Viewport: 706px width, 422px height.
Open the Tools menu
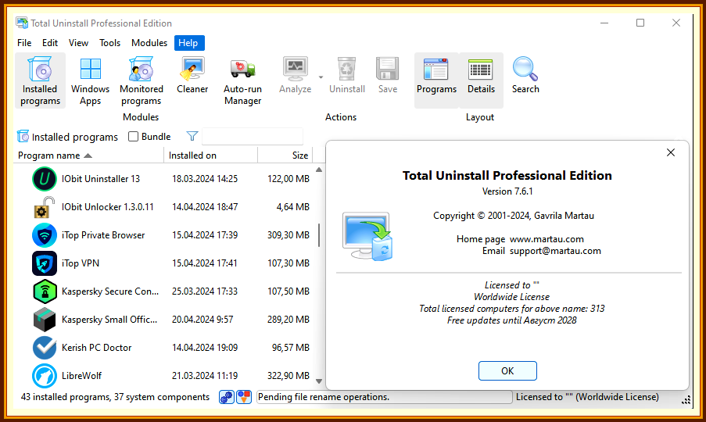point(110,43)
